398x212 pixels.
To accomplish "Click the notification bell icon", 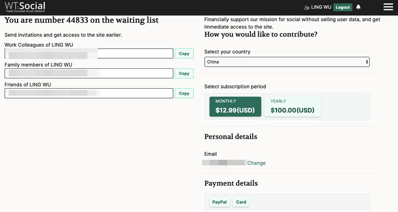I will (358, 7).
